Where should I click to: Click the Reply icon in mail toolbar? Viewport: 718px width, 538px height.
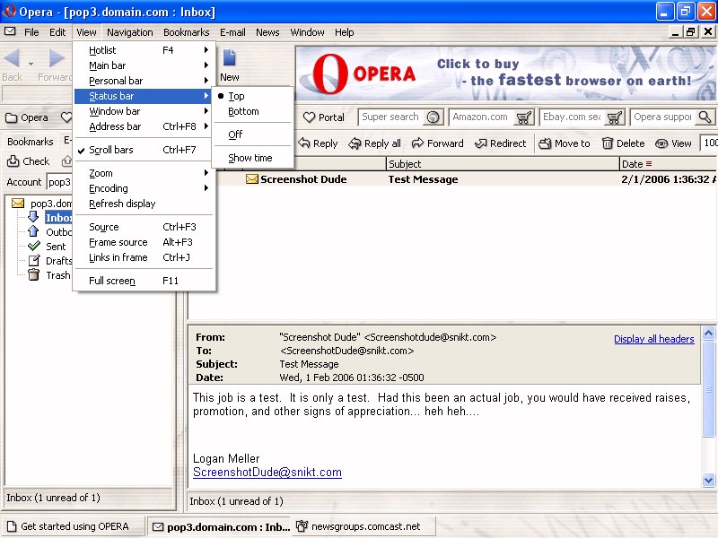304,143
